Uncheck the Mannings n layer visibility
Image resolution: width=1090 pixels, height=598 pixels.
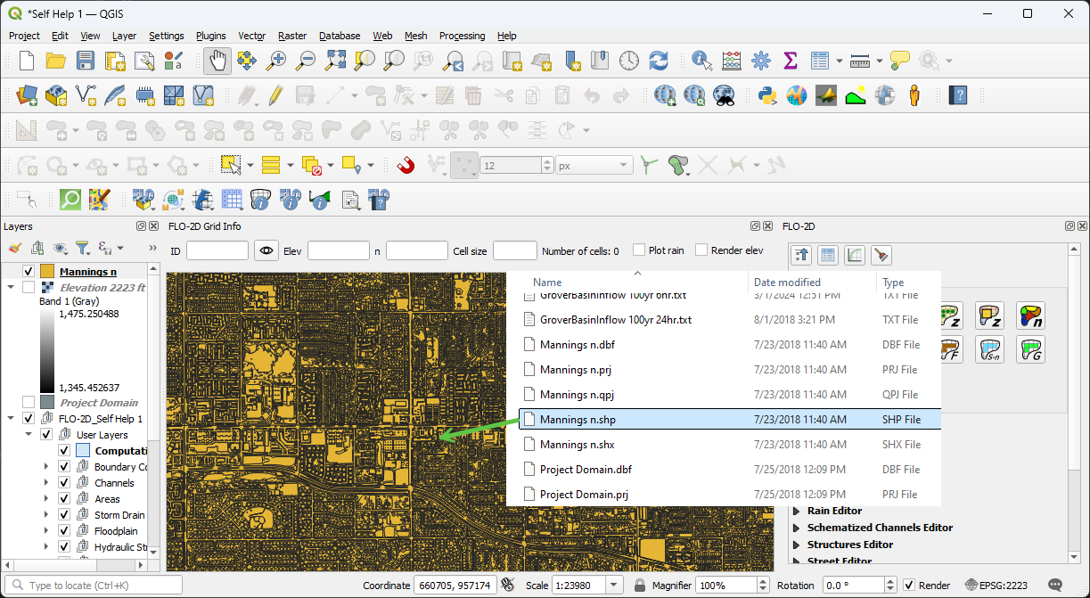(29, 272)
